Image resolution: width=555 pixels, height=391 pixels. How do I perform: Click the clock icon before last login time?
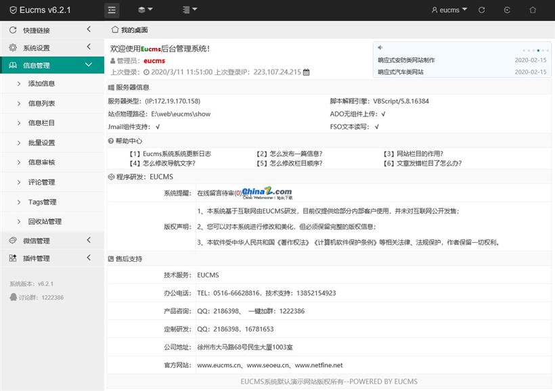point(146,72)
